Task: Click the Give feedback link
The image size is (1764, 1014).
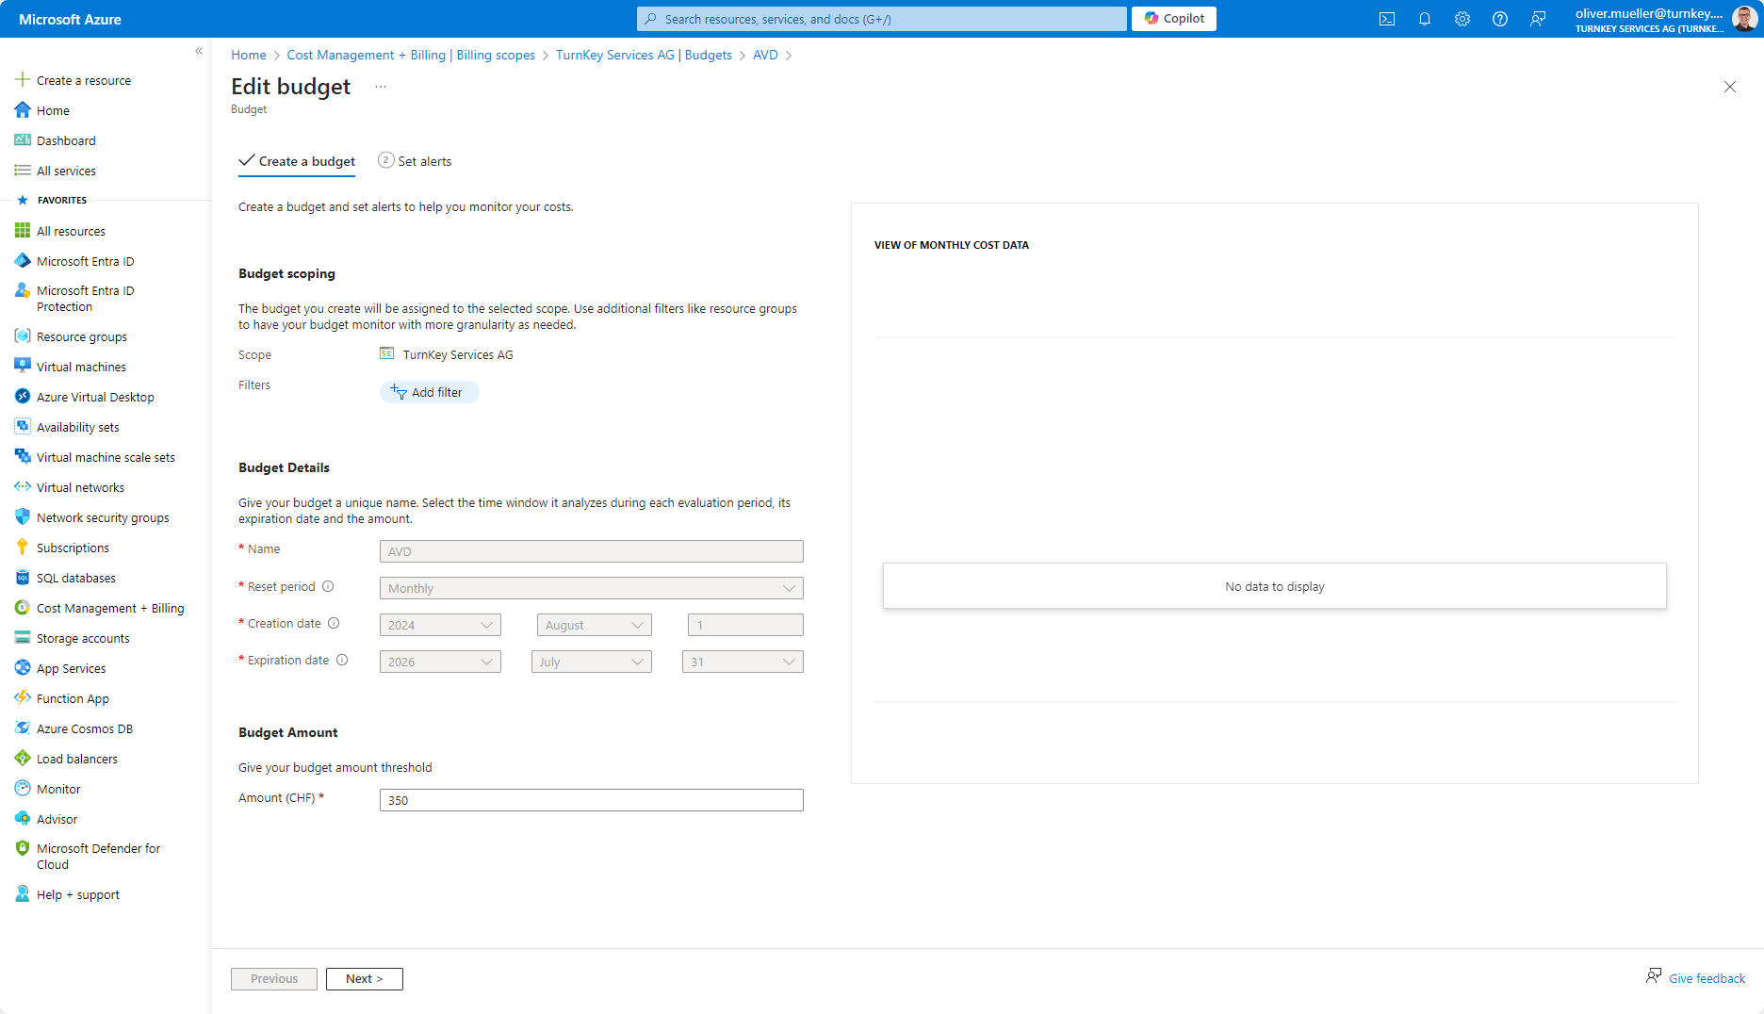Action: coord(1707,978)
